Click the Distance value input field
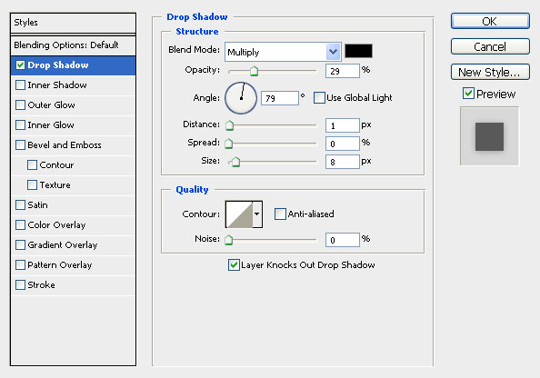Viewport: 540px width, 378px height. (343, 125)
